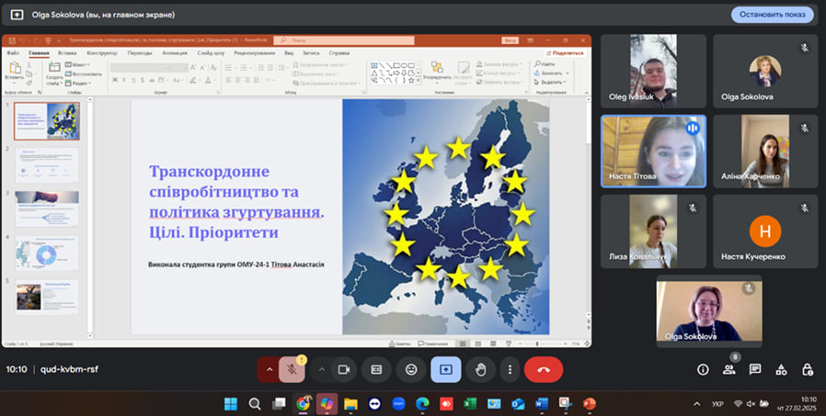Click Настя Тітова video tile
This screenshot has width=826, height=416.
[x=653, y=152]
